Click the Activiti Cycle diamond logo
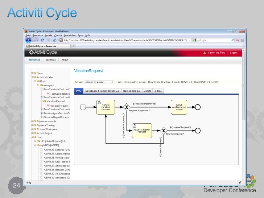Viewport: 264px width, 198px height. (31, 52)
